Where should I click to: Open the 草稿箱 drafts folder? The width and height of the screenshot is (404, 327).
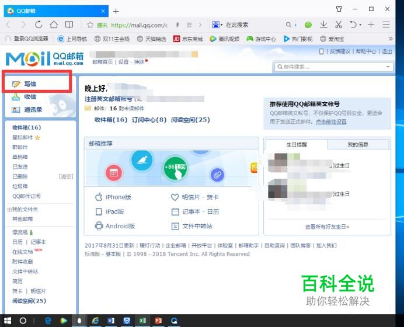coord(20,157)
